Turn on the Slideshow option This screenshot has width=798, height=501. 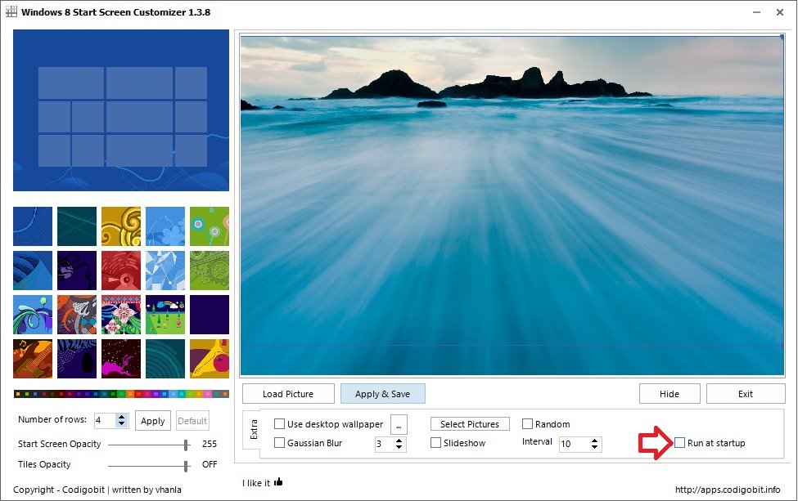coord(436,443)
